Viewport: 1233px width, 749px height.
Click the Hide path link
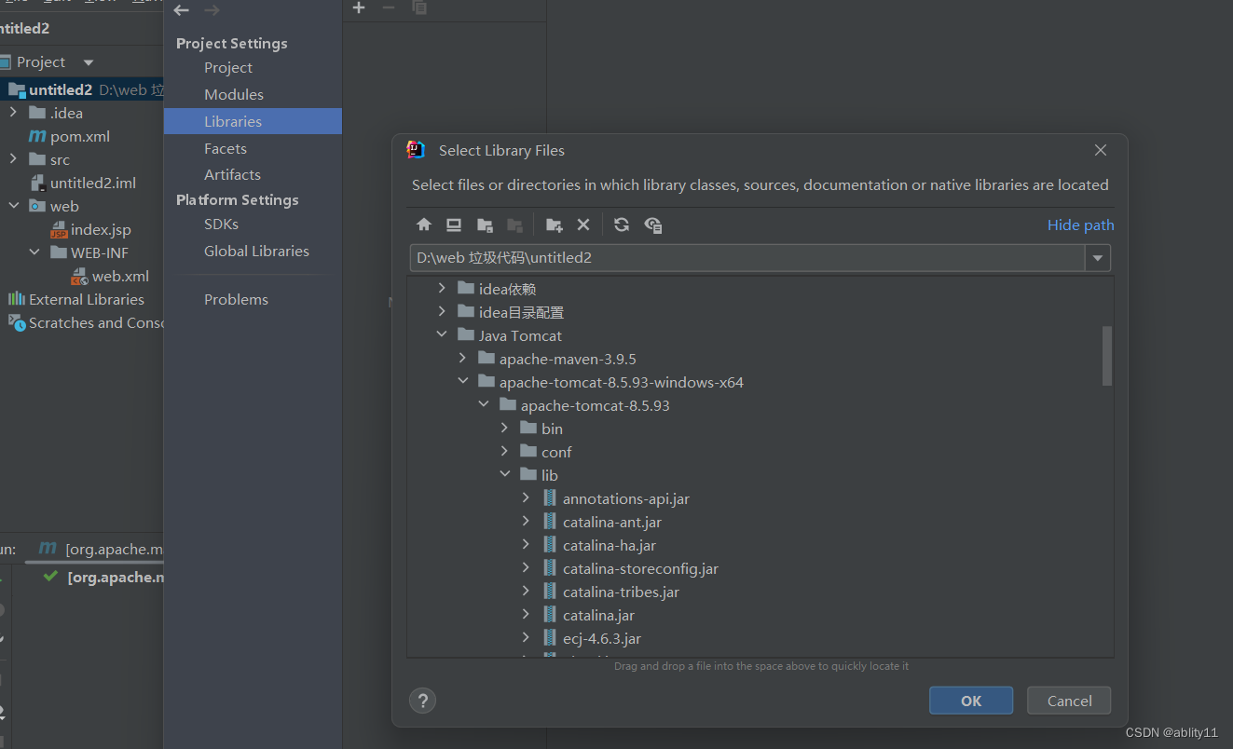(1080, 225)
